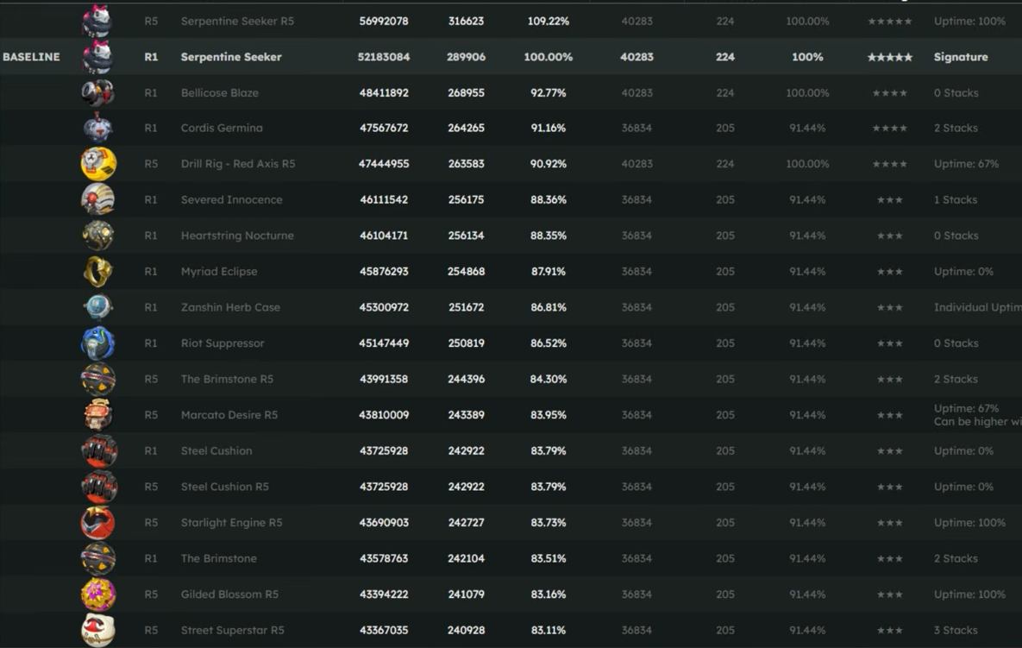Click the star rating for Drill Rig row
Image resolution: width=1022 pixels, height=648 pixels.
pos(890,164)
